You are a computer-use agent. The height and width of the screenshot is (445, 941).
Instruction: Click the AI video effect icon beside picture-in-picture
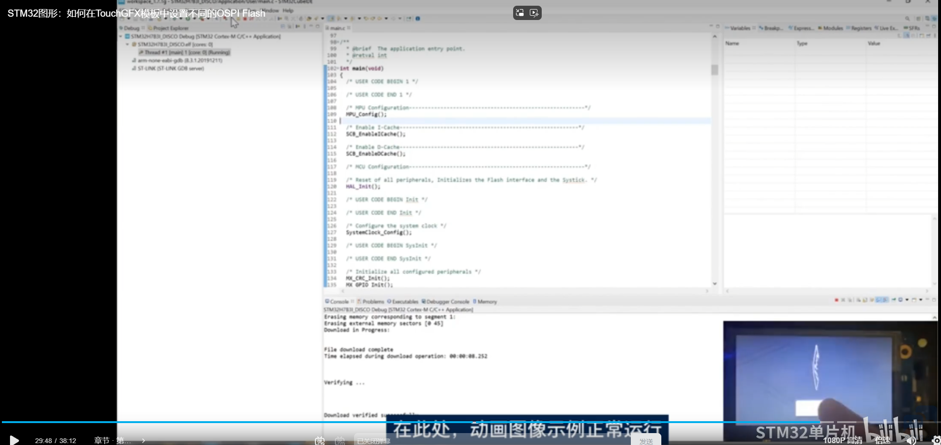[x=534, y=13]
